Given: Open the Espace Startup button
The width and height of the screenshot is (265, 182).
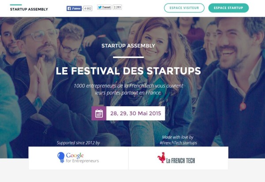Looking at the screenshot, I should pyautogui.click(x=228, y=8).
